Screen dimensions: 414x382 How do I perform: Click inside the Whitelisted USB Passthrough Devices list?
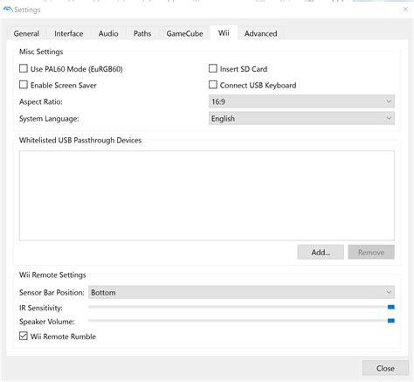point(207,196)
